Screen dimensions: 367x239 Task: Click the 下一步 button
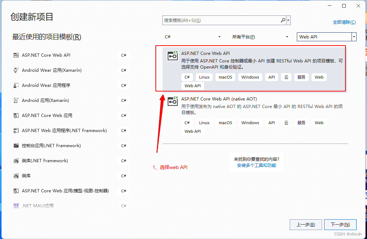coord(340,224)
